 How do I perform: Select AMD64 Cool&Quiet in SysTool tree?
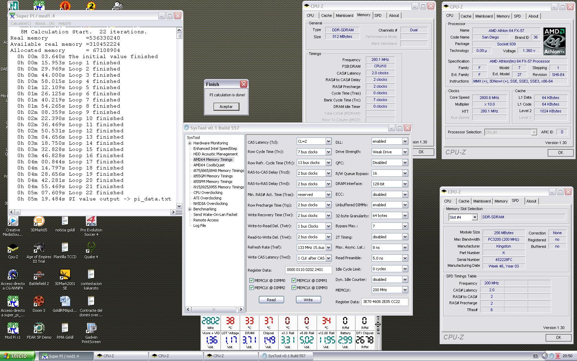(x=209, y=165)
